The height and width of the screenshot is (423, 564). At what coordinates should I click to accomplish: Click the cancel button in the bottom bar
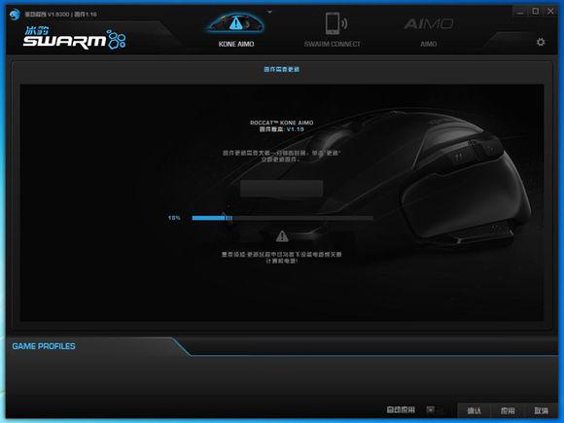541,410
